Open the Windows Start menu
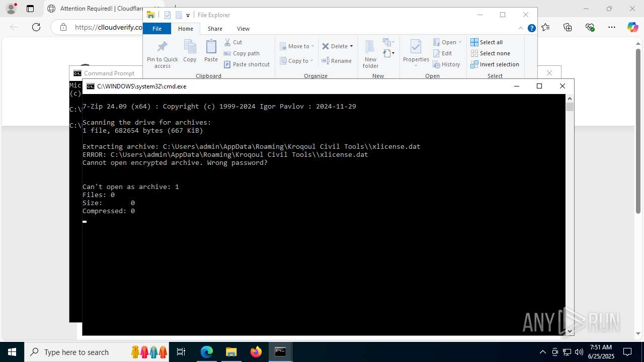Image resolution: width=644 pixels, height=362 pixels. tap(12, 352)
